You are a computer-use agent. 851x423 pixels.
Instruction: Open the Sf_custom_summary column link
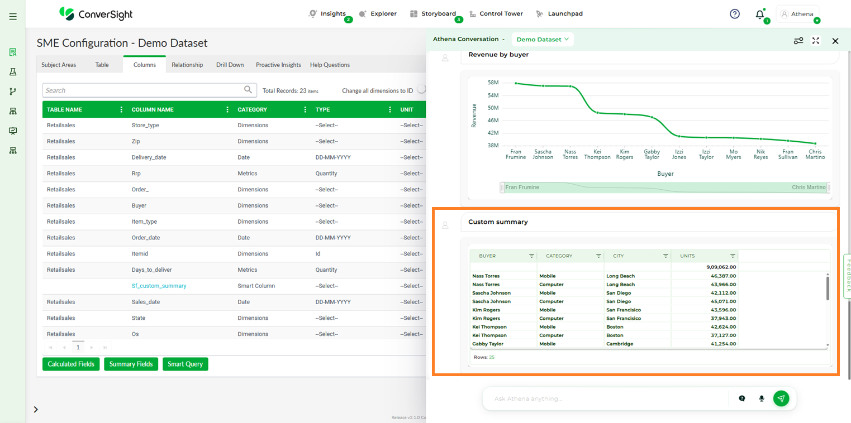point(159,286)
